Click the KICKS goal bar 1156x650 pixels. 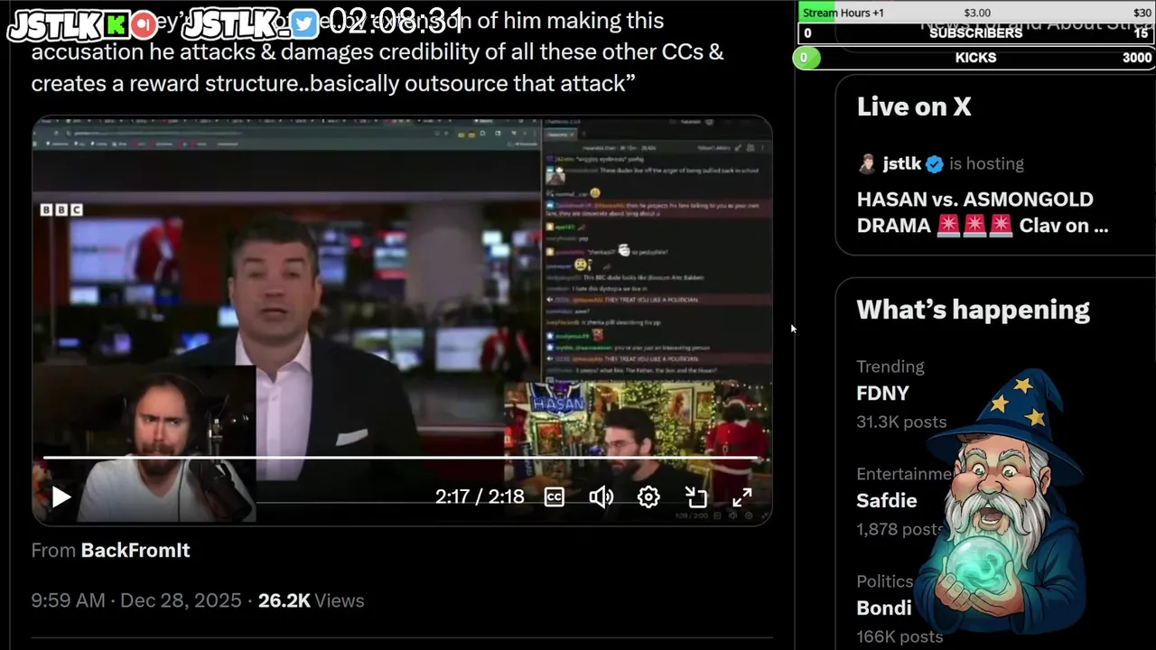pos(974,58)
